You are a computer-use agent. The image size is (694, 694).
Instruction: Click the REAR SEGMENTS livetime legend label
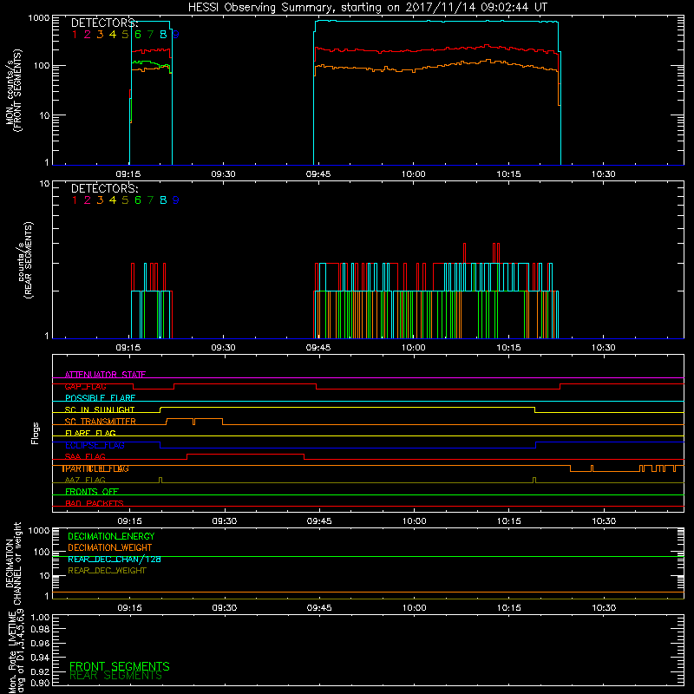pyautogui.click(x=116, y=676)
